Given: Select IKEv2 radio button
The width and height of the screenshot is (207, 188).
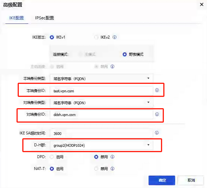Looking at the screenshot, I should (96, 37).
